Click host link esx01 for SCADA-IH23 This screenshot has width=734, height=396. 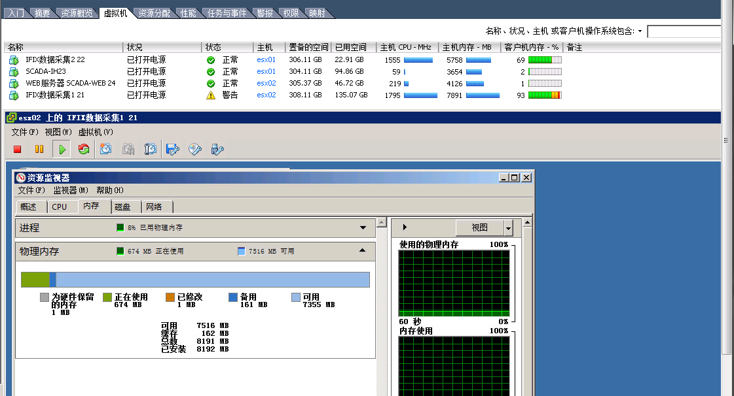[266, 71]
